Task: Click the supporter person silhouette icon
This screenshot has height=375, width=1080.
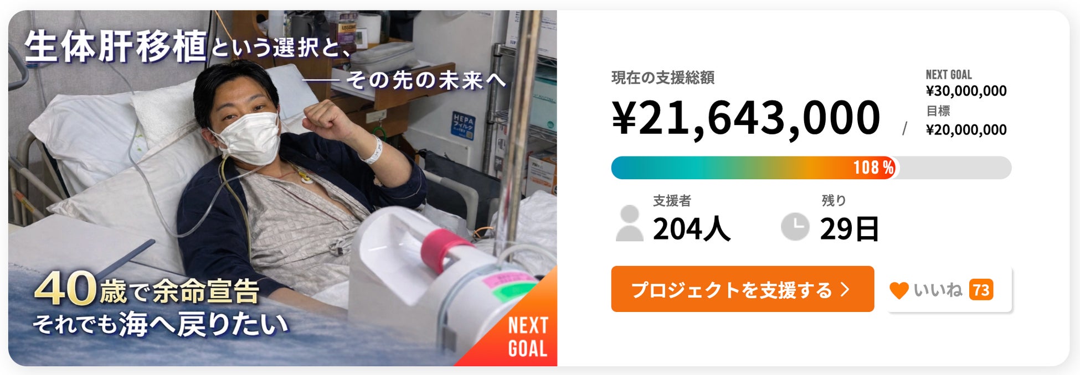Action: pyautogui.click(x=630, y=223)
